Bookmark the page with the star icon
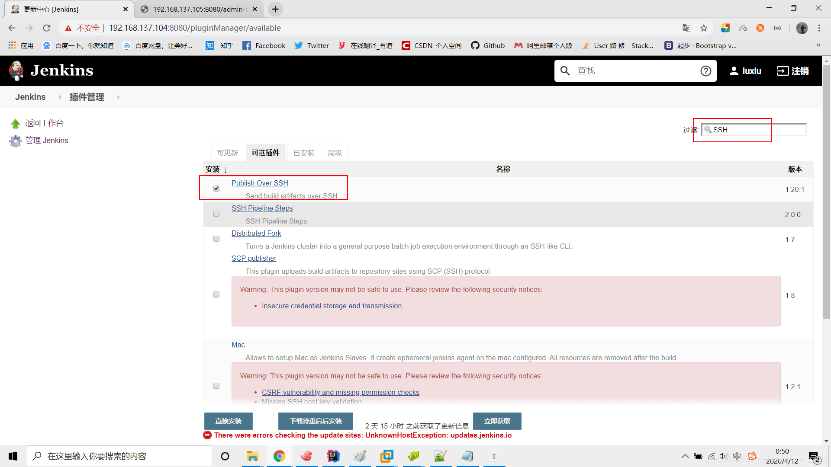831x467 pixels. (x=704, y=28)
